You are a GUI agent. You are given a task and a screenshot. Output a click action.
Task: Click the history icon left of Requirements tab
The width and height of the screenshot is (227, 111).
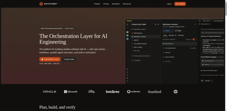tap(200, 21)
